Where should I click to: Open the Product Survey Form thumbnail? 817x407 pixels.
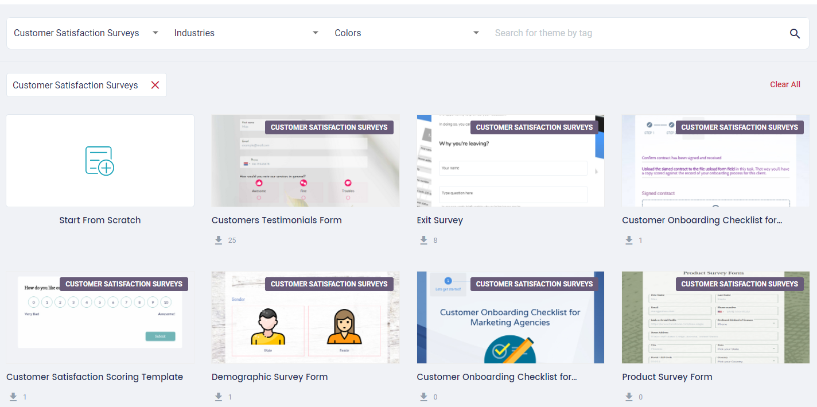[715, 317]
